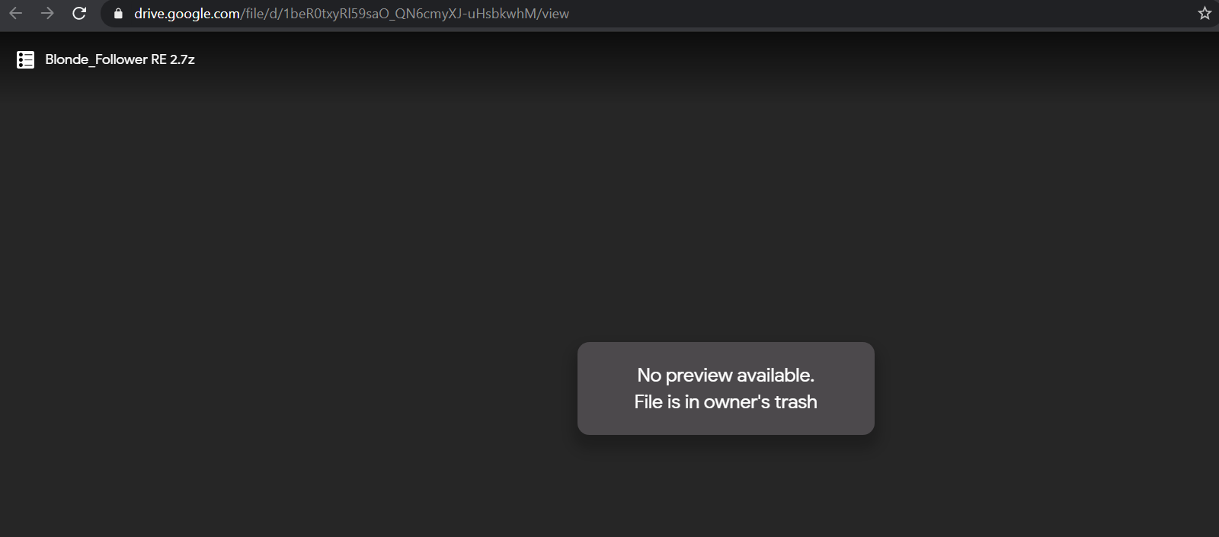The width and height of the screenshot is (1219, 537).
Task: Bookmark this page with the star
Action: pyautogui.click(x=1205, y=14)
